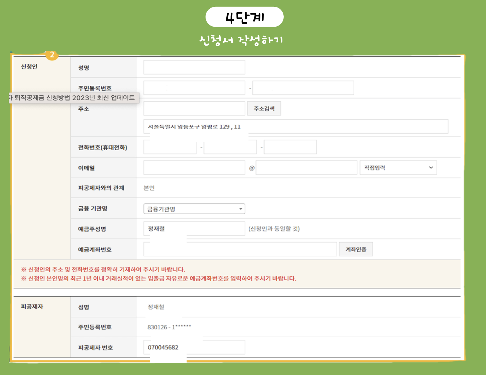
Task: Focus the second 주민등록번호 input box
Action: (x=303, y=88)
